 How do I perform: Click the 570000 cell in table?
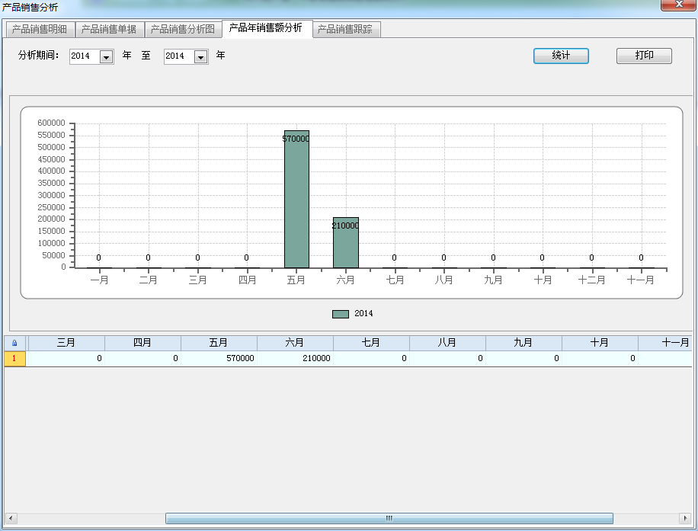point(218,359)
